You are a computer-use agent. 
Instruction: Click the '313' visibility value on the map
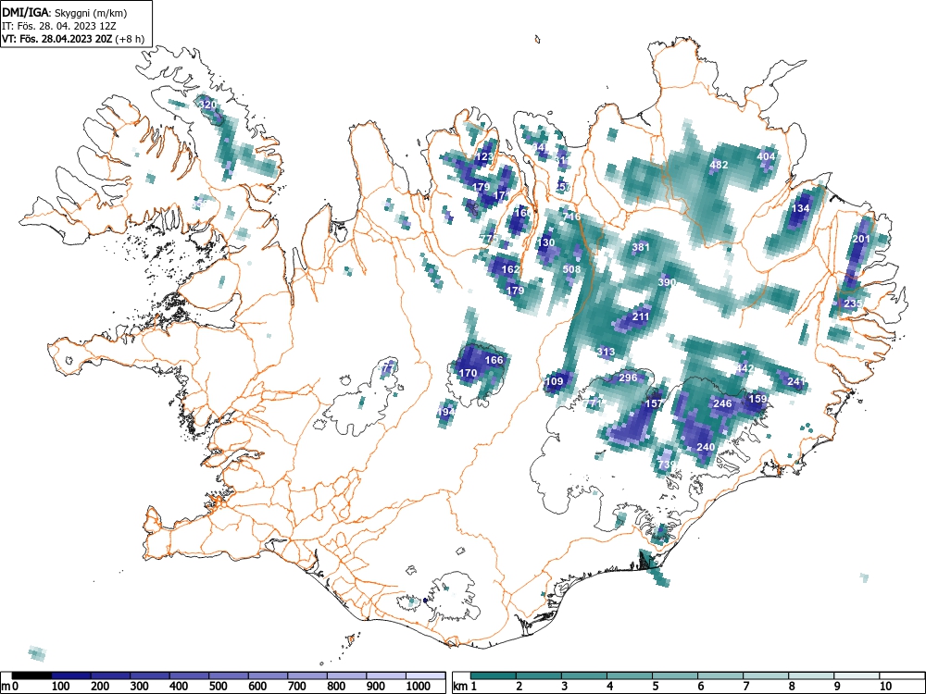606,352
